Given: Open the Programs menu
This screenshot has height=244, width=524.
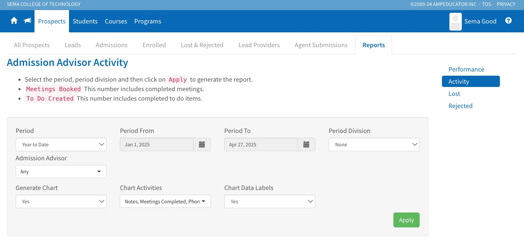Looking at the screenshot, I should [148, 21].
